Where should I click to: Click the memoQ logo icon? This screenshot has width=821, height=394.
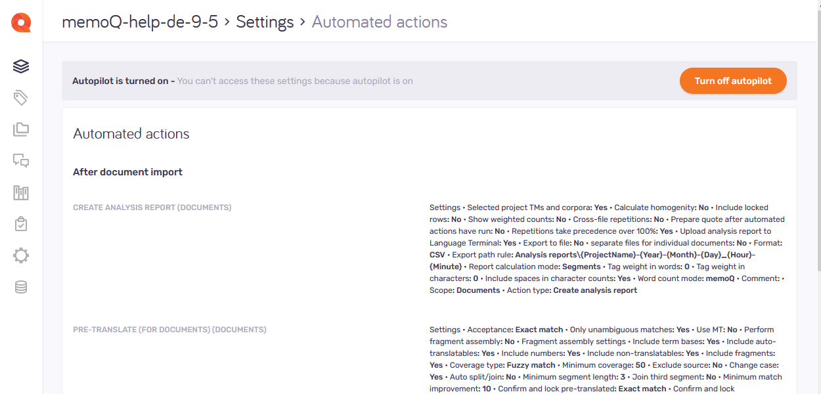[x=21, y=23]
